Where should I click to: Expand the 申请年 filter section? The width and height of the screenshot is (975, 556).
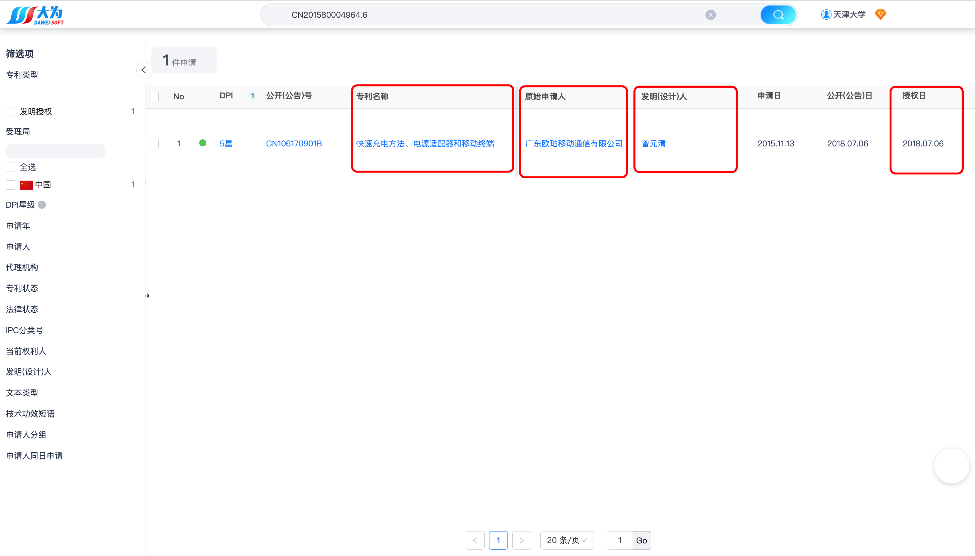pyautogui.click(x=18, y=226)
